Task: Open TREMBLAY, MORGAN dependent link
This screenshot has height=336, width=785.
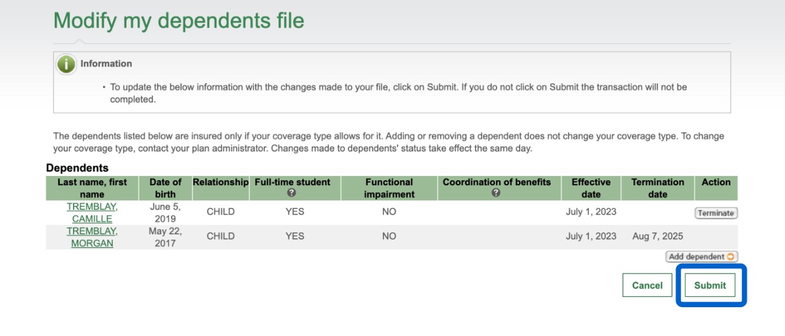Action: click(92, 237)
